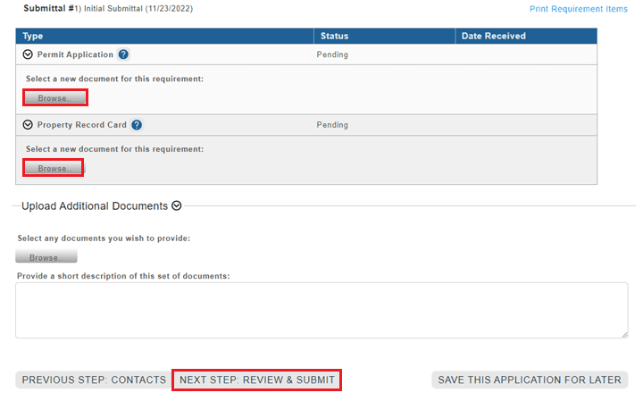Viewport: 643px width, 401px height.
Task: Click Browse under Permit Application requirement
Action: tap(55, 97)
